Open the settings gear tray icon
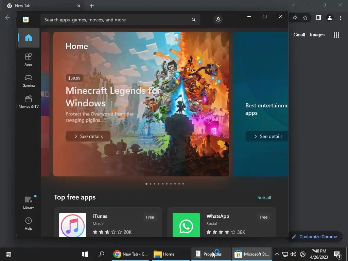The width and height of the screenshot is (348, 261). pyautogui.click(x=303, y=254)
